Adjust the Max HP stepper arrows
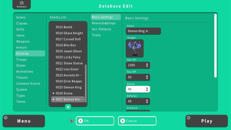 (147, 65)
